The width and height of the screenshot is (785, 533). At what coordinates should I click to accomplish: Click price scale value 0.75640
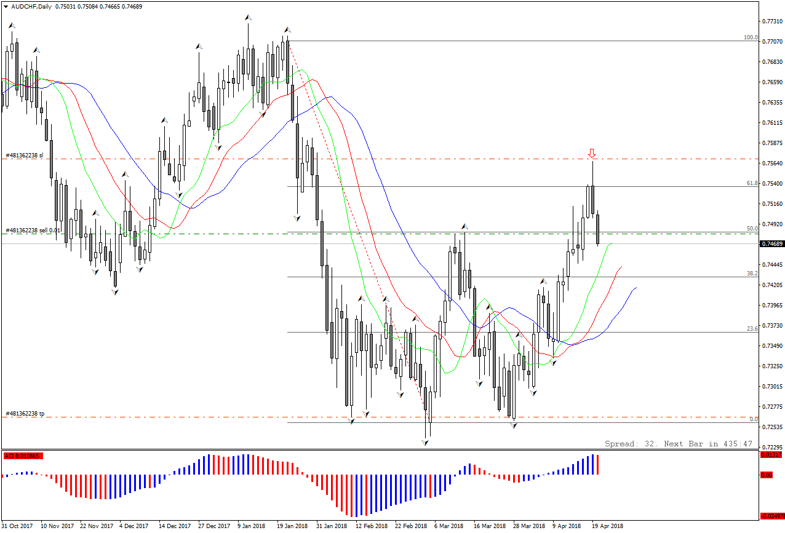(x=773, y=164)
